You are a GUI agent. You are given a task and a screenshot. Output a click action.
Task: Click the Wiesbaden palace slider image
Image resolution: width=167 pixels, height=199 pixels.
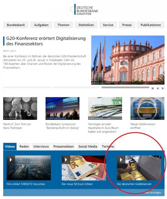click(x=128, y=60)
